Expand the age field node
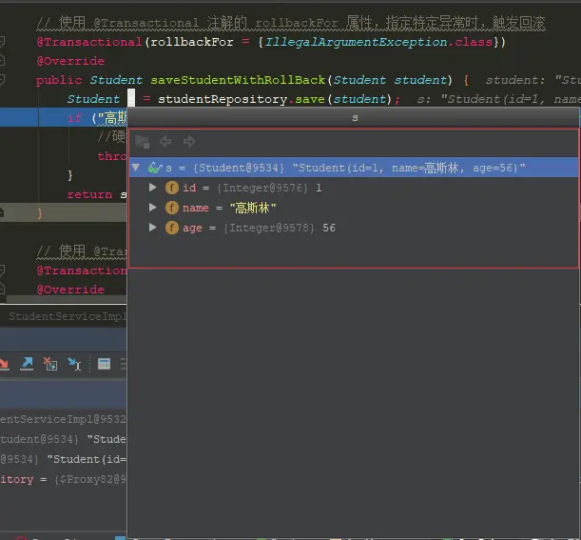 pos(152,227)
